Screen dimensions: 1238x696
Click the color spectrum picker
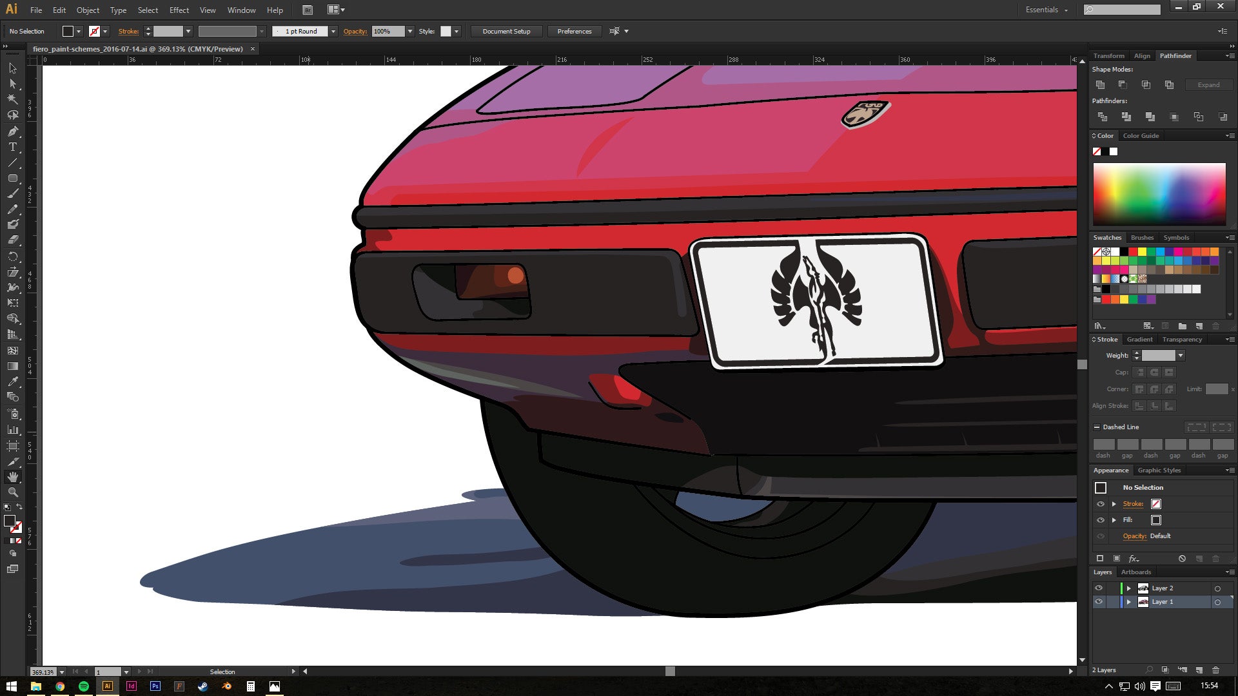pos(1159,193)
